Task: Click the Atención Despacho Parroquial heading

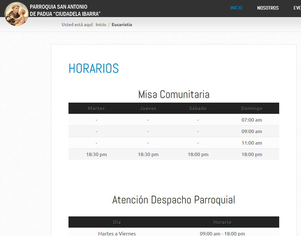Action: click(174, 200)
